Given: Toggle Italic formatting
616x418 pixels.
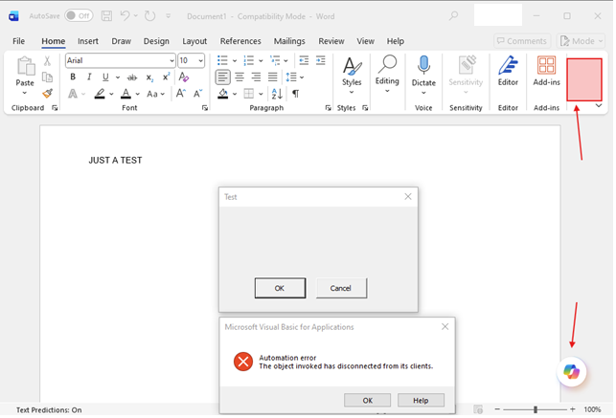Looking at the screenshot, I should pos(89,77).
